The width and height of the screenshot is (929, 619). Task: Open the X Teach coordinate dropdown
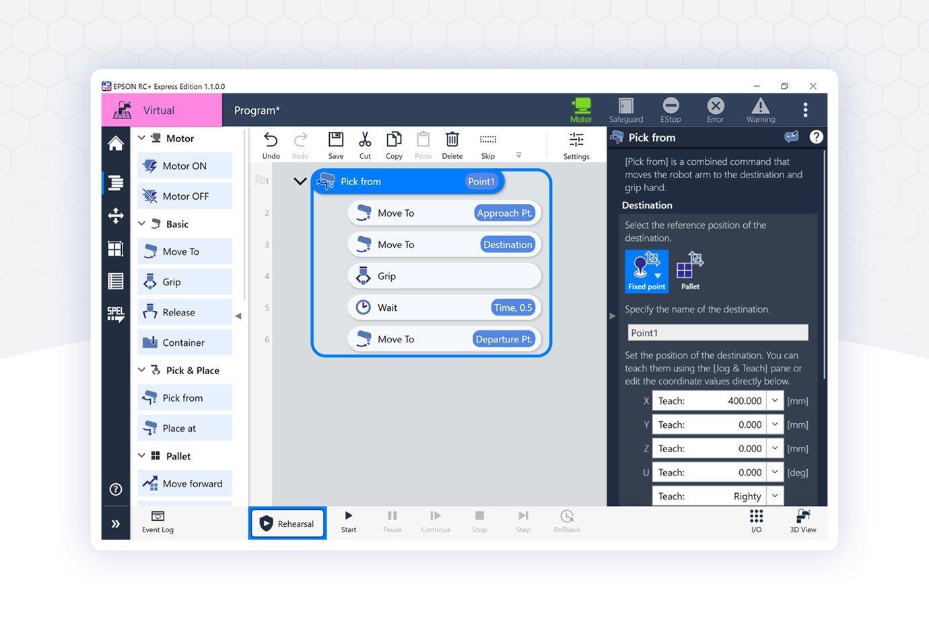pos(775,401)
